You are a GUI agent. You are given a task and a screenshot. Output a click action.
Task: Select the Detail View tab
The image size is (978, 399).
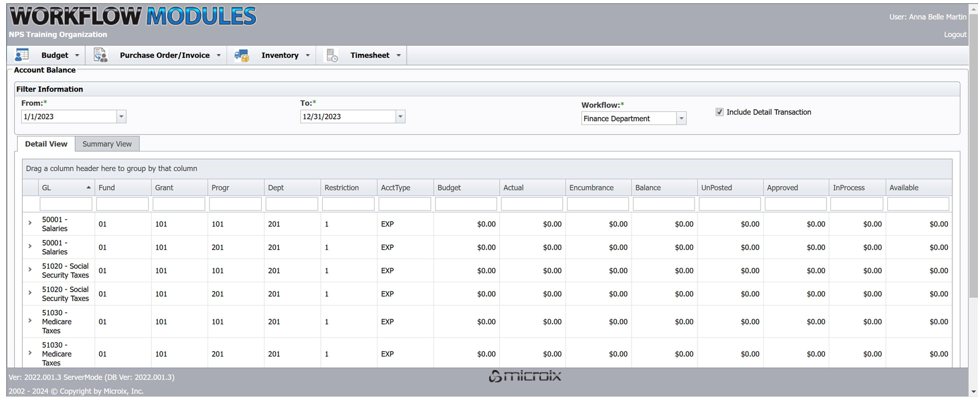pyautogui.click(x=46, y=144)
